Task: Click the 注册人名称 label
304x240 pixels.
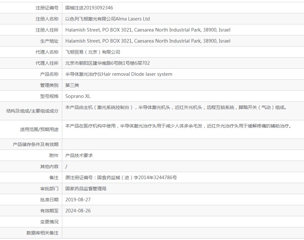Action: (x=47, y=19)
